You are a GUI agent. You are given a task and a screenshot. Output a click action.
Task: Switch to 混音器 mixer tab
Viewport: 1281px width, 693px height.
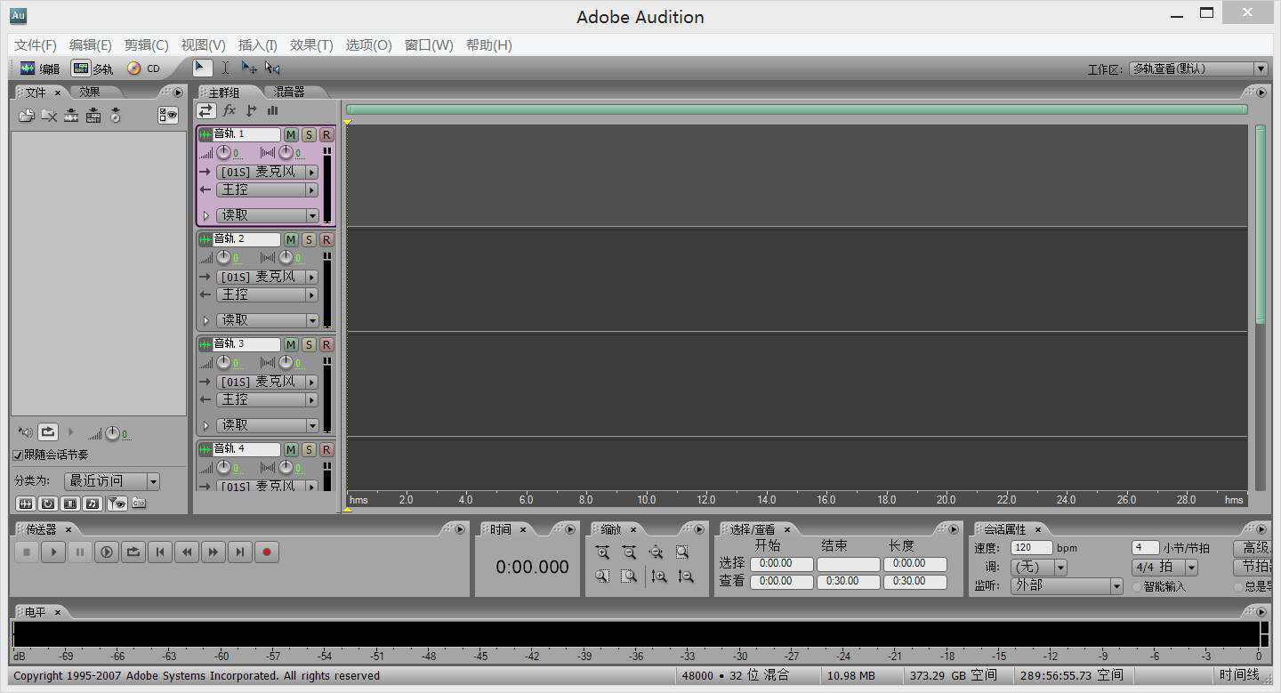(x=289, y=92)
